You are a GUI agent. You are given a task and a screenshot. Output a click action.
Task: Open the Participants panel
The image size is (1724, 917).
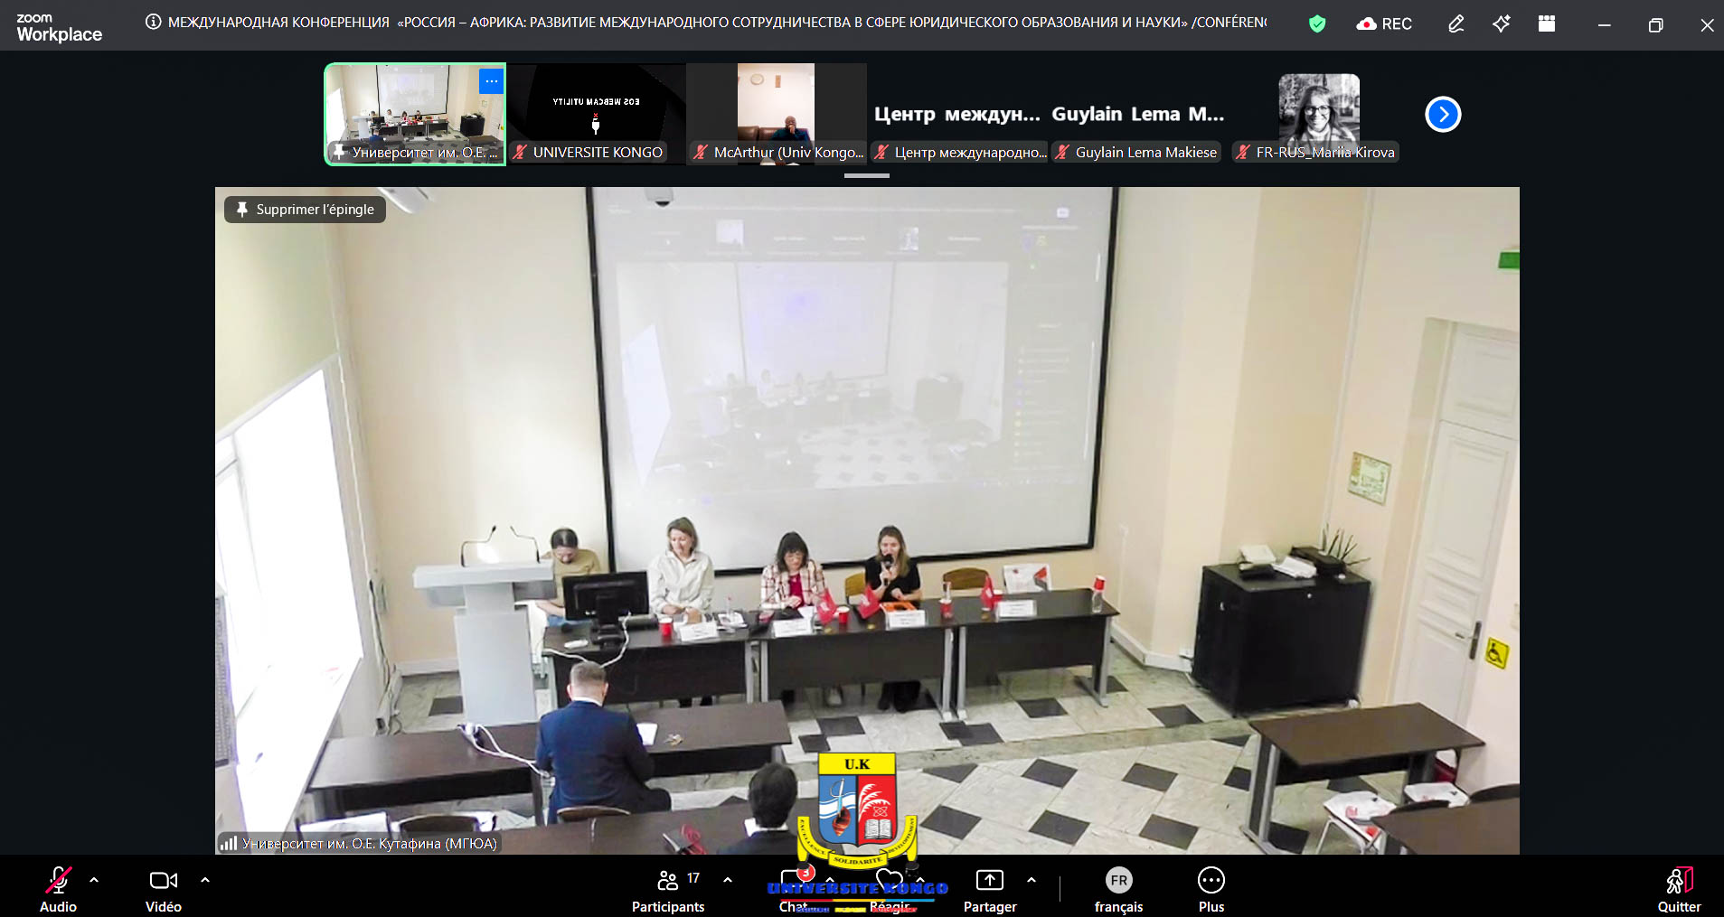point(668,890)
